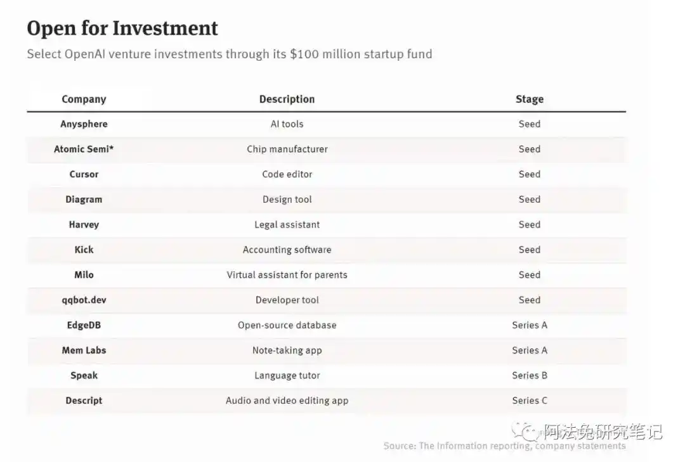Click the Stage column header
Image resolution: width=685 pixels, height=462 pixels.
coord(529,99)
